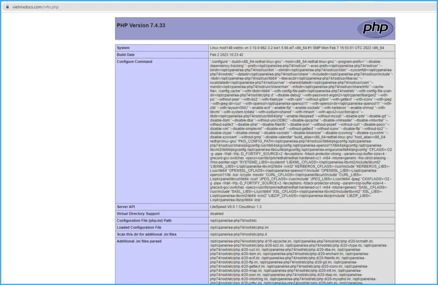
Task: Click the vietnixdocs.com/info.php address bar
Action: (36, 7)
